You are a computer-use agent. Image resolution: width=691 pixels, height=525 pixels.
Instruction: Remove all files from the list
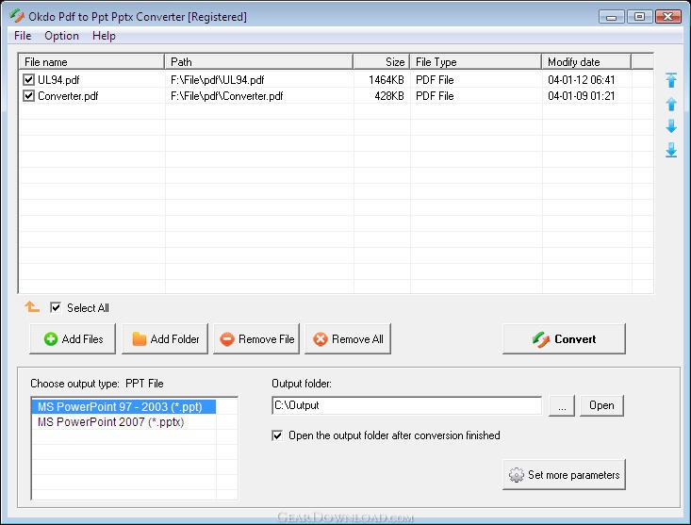[347, 339]
